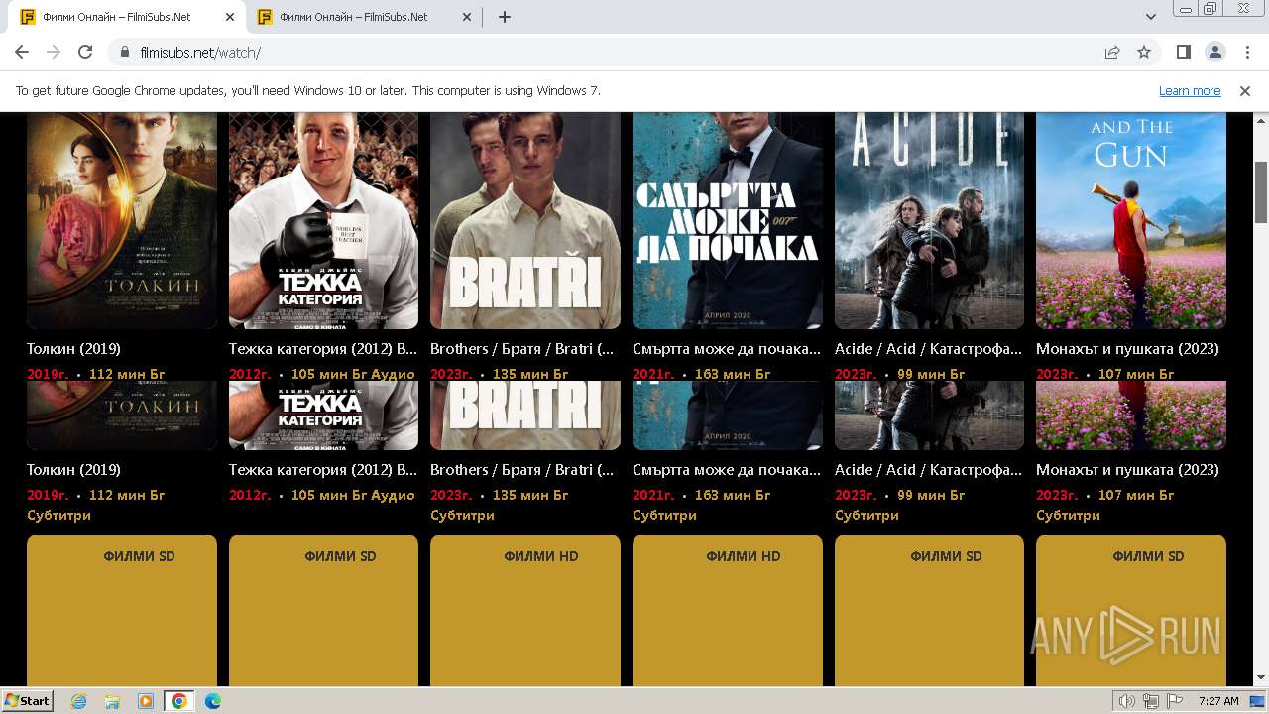The width and height of the screenshot is (1269, 714).
Task: Select the ФИЛМИ SD card under Монахът
Action: click(x=1131, y=610)
